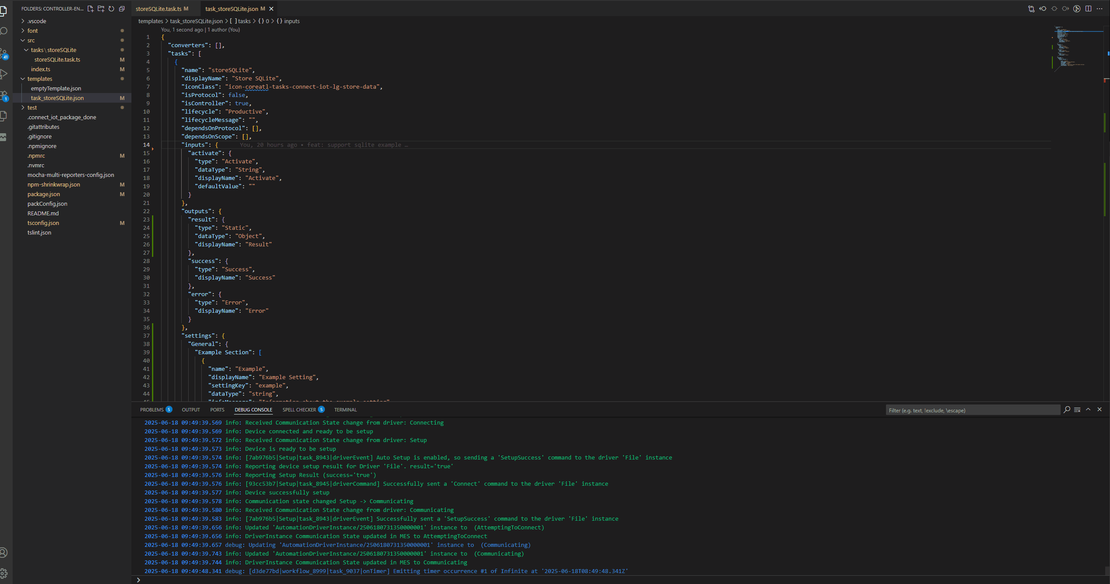Screen dimensions: 1110x584
Task: Open the Terminal panel tab
Action: (345, 410)
